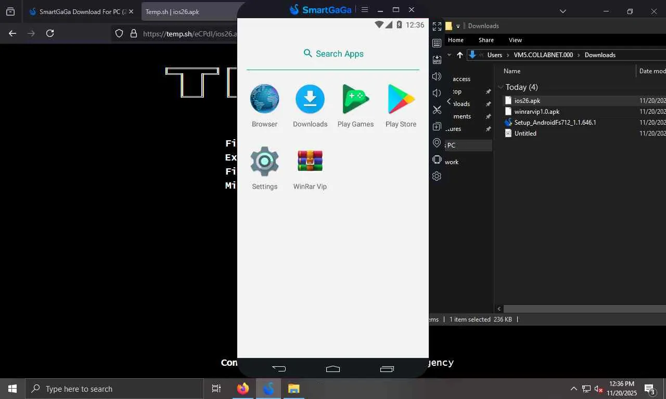Open the Home tab in File Explorer

point(456,40)
